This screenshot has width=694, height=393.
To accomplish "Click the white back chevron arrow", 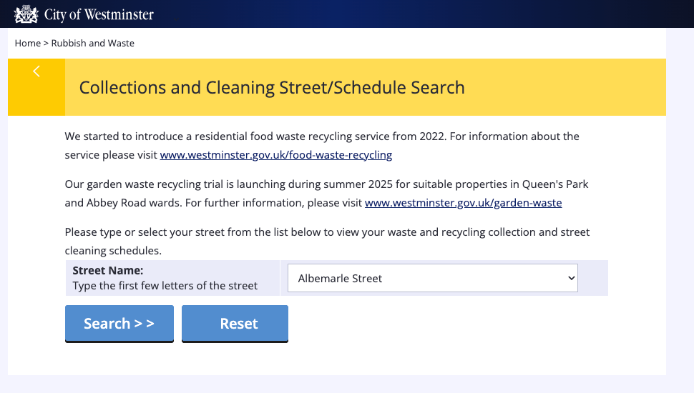I will (36, 71).
